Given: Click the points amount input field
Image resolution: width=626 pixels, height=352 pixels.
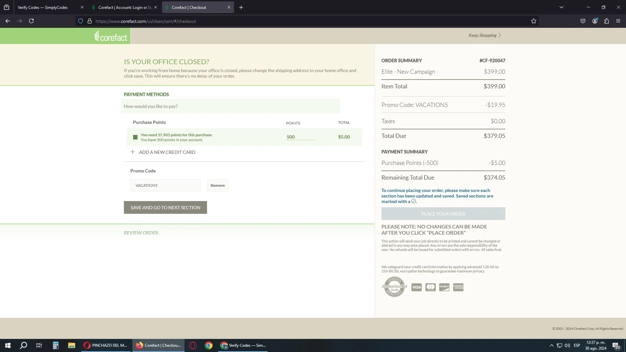Looking at the screenshot, I should pyautogui.click(x=300, y=137).
